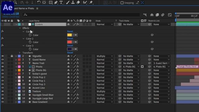This screenshot has height=112, width=199.
Task: Enable motion blur for all layers
Action: click(x=163, y=15)
